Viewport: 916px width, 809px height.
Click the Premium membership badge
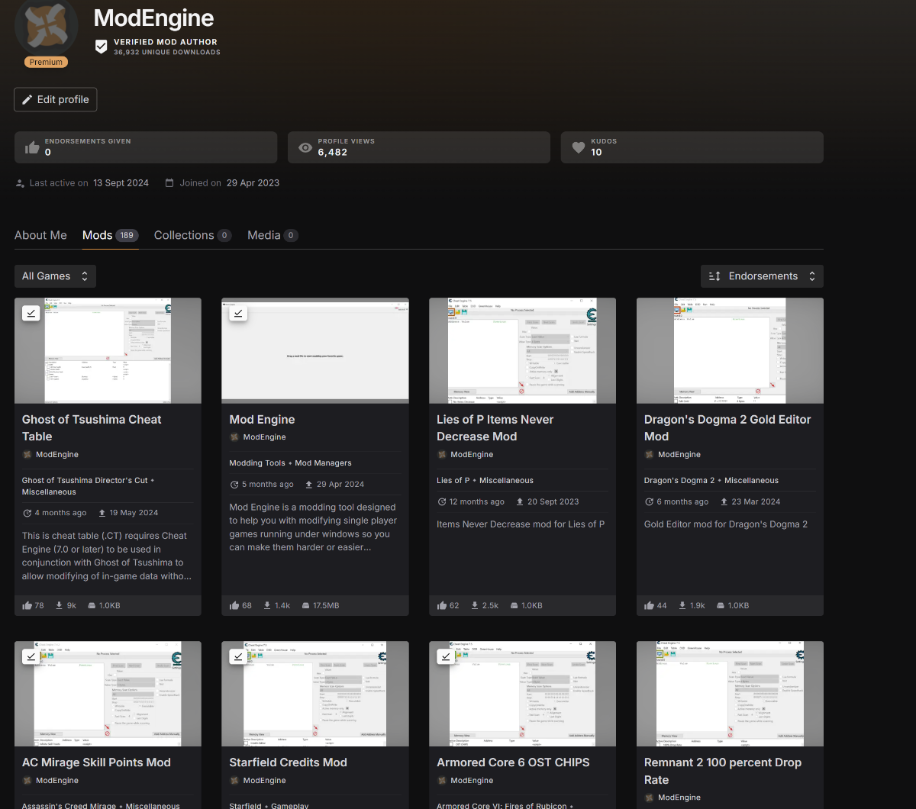coord(47,62)
